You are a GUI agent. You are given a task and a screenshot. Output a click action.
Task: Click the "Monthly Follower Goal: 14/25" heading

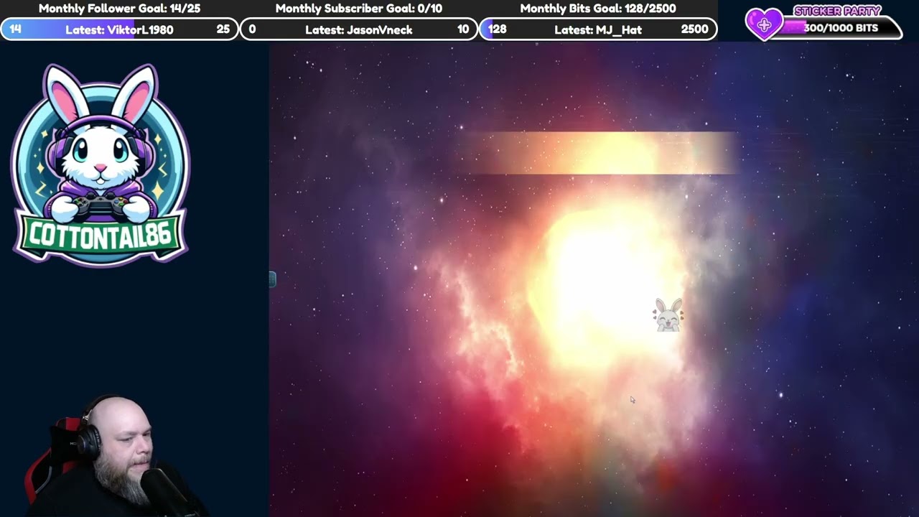(x=119, y=9)
